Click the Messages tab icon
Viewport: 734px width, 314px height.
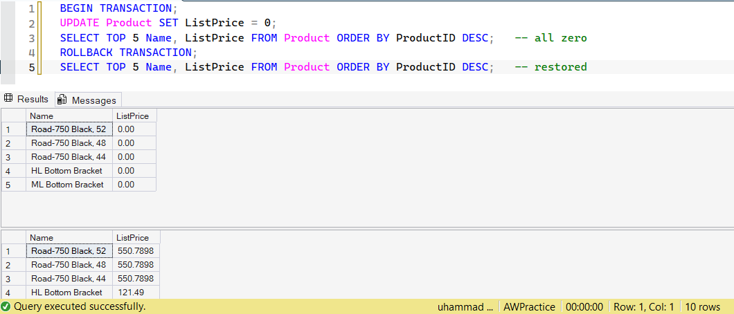click(x=62, y=100)
